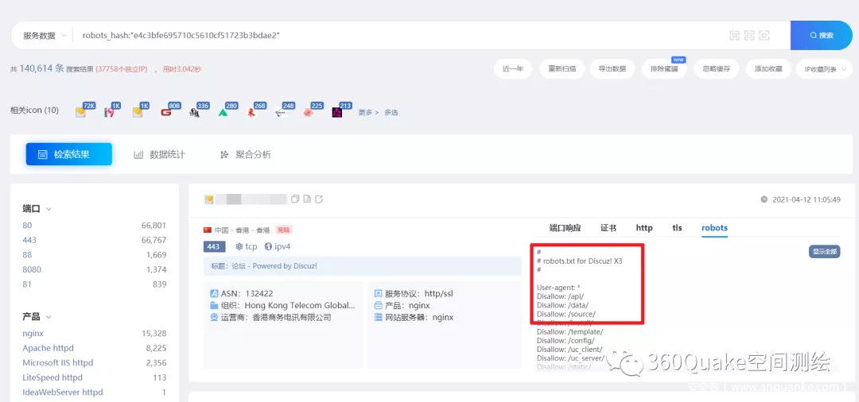This screenshot has width=859, height=402.
Task: Select the green related icon with 280 count
Action: pyautogui.click(x=223, y=112)
